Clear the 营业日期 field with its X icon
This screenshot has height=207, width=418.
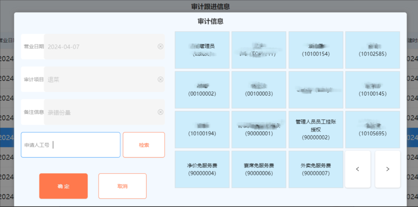tap(160, 47)
